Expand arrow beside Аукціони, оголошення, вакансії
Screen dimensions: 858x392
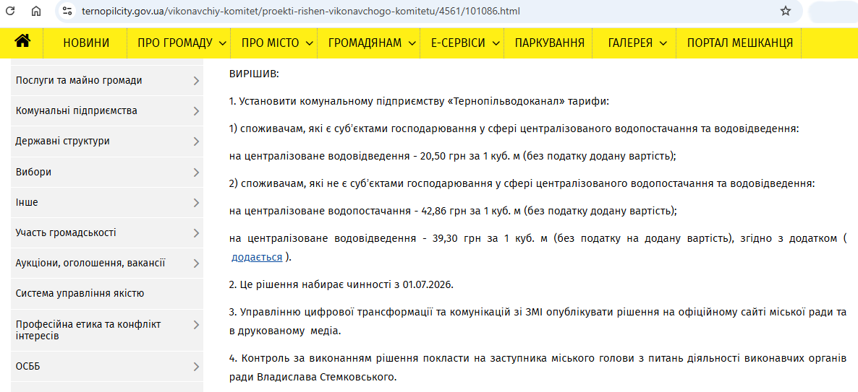[197, 264]
